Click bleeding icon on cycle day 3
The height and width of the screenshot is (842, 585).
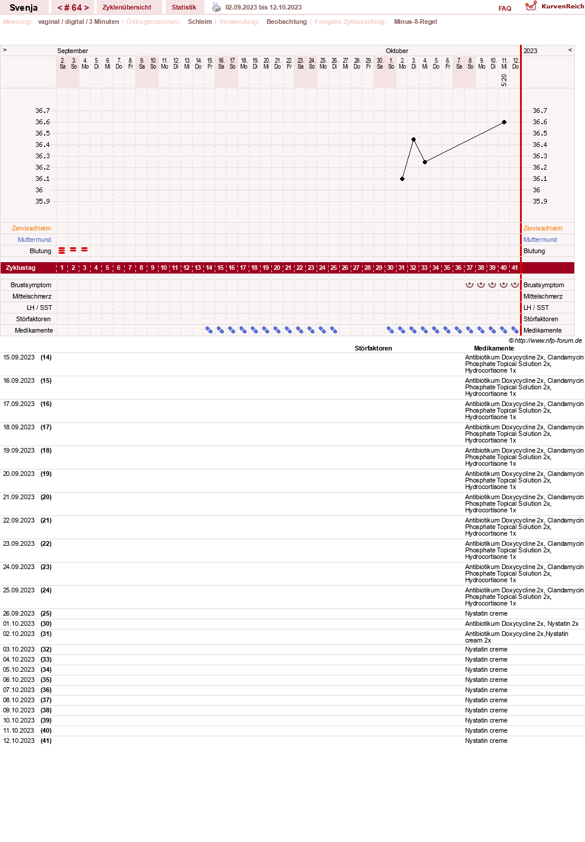pos(84,249)
